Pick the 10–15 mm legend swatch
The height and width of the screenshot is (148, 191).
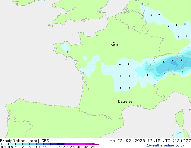coord(40,144)
